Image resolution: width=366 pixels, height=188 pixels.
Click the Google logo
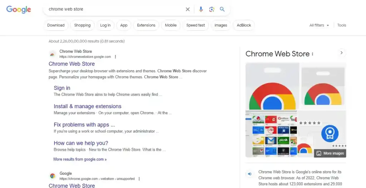19,9
